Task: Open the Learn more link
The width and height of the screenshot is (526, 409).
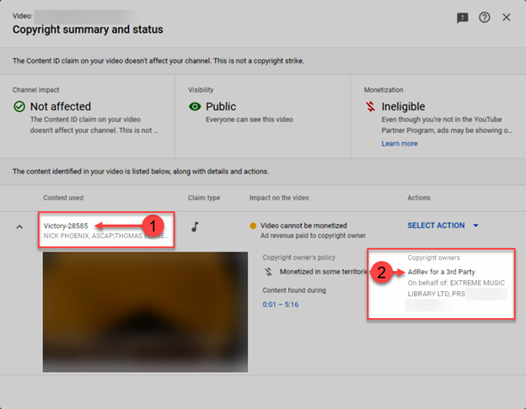Action: [x=399, y=144]
